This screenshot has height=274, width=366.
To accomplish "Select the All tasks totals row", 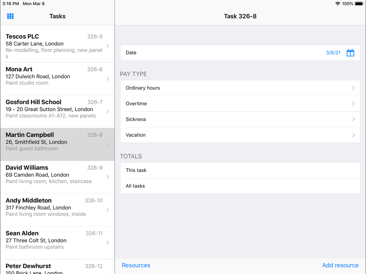I will pos(240,186).
